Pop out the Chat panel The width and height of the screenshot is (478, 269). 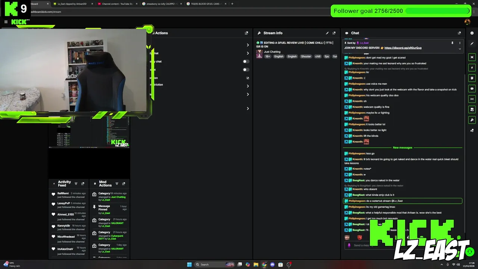459,33
